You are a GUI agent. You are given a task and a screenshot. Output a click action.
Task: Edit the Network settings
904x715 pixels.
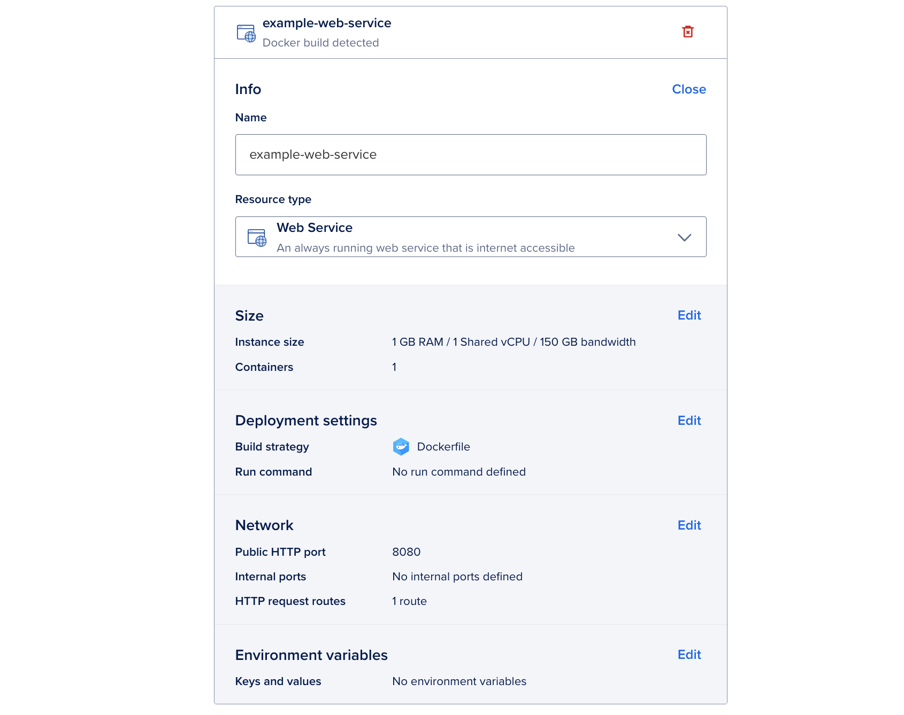coord(689,525)
